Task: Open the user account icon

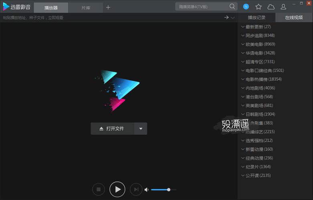Action: pos(283,7)
